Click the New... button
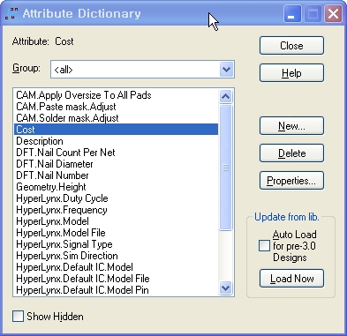Viewport: 347px width, 336px height. (x=291, y=126)
